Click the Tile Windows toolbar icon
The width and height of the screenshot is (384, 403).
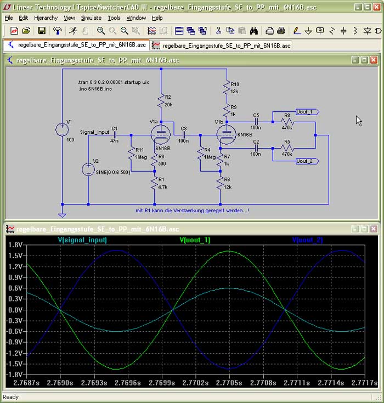179,31
